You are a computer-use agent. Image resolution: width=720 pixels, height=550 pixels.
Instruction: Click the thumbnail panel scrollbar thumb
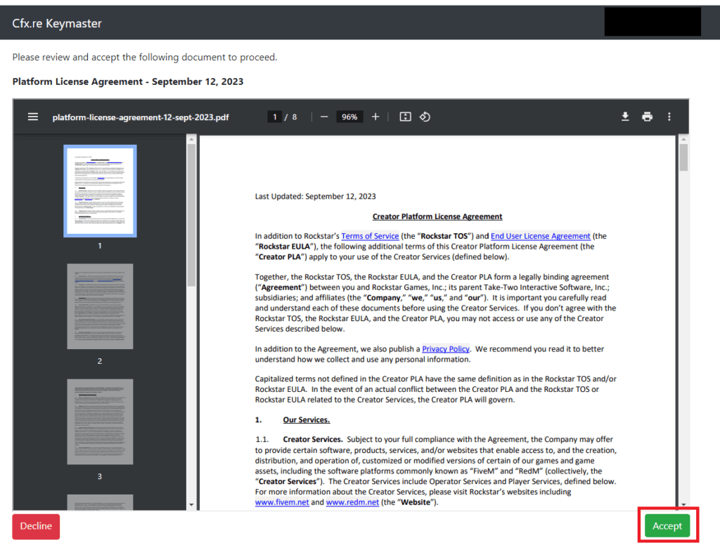click(191, 215)
